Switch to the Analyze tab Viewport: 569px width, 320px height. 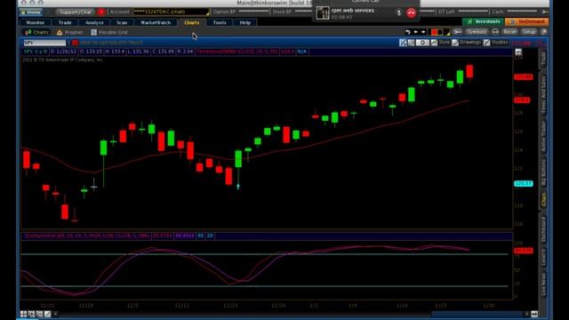coord(94,22)
